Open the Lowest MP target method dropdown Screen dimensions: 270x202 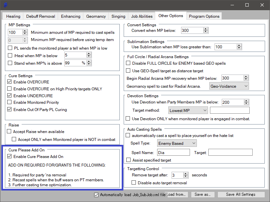click(x=188, y=110)
